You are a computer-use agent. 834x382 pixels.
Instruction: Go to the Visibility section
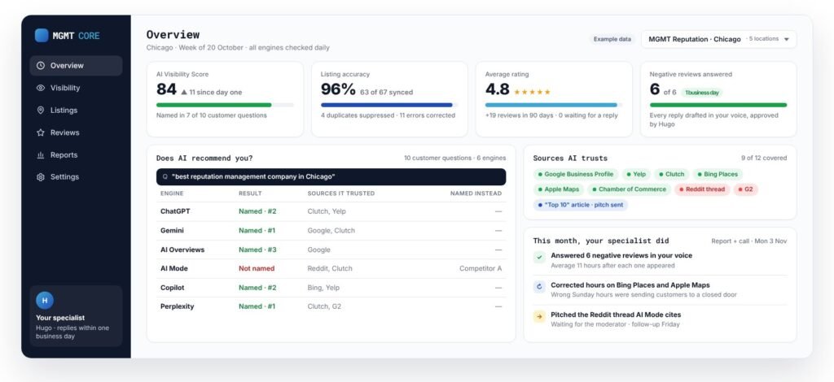pyautogui.click(x=76, y=88)
